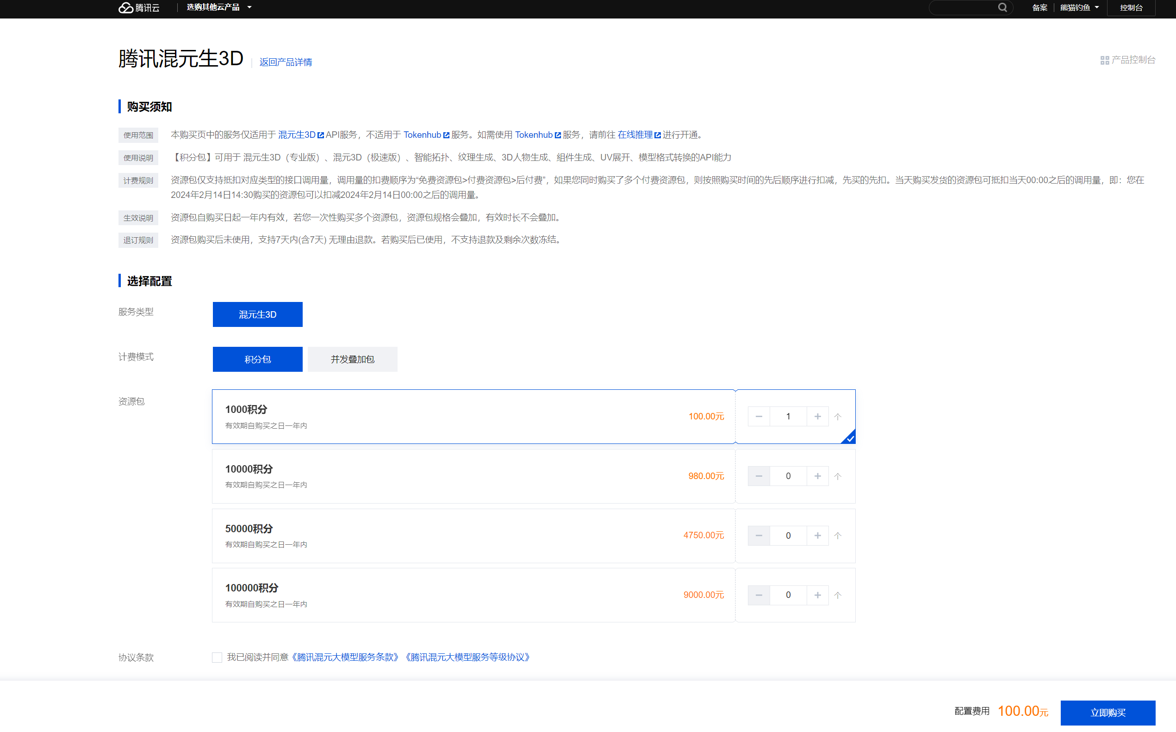The width and height of the screenshot is (1176, 732).
Task: Select the 积分包 billing mode
Action: (x=257, y=359)
